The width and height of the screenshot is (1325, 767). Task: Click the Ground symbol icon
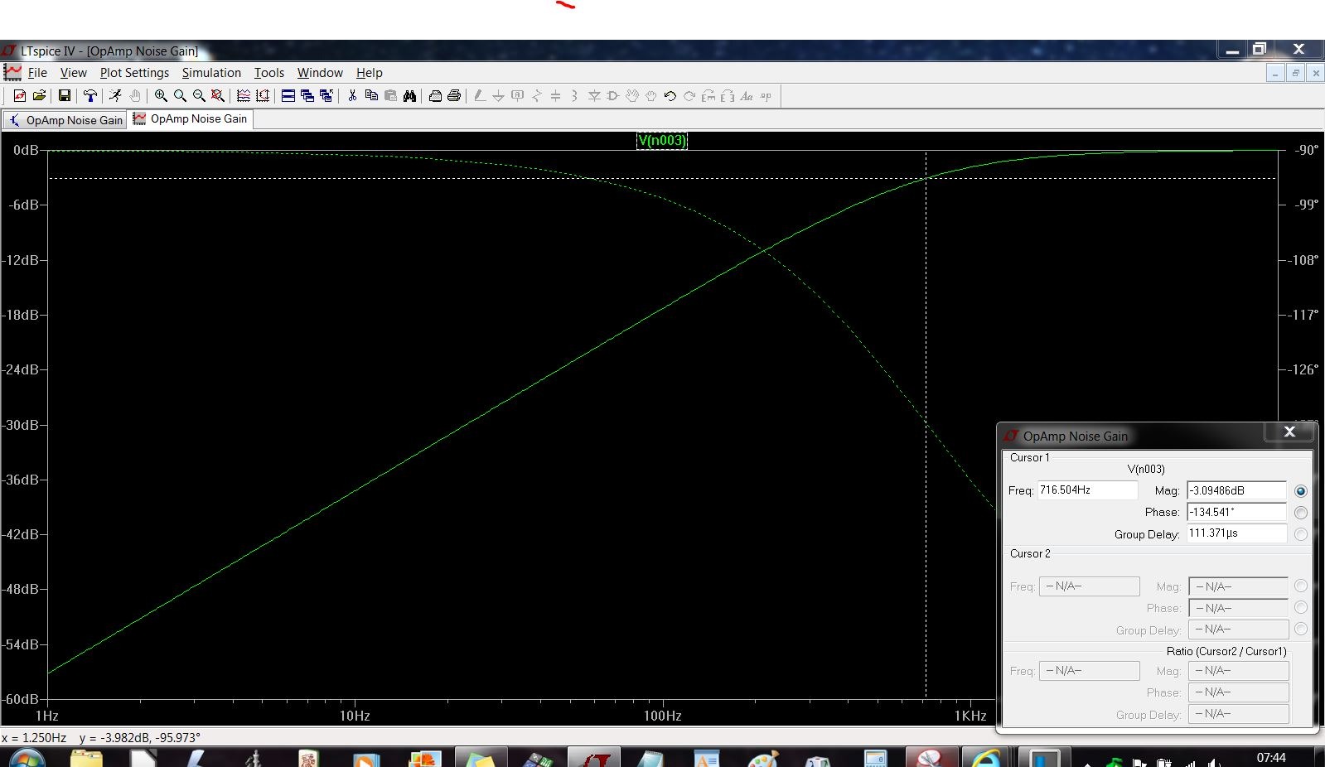click(x=498, y=96)
